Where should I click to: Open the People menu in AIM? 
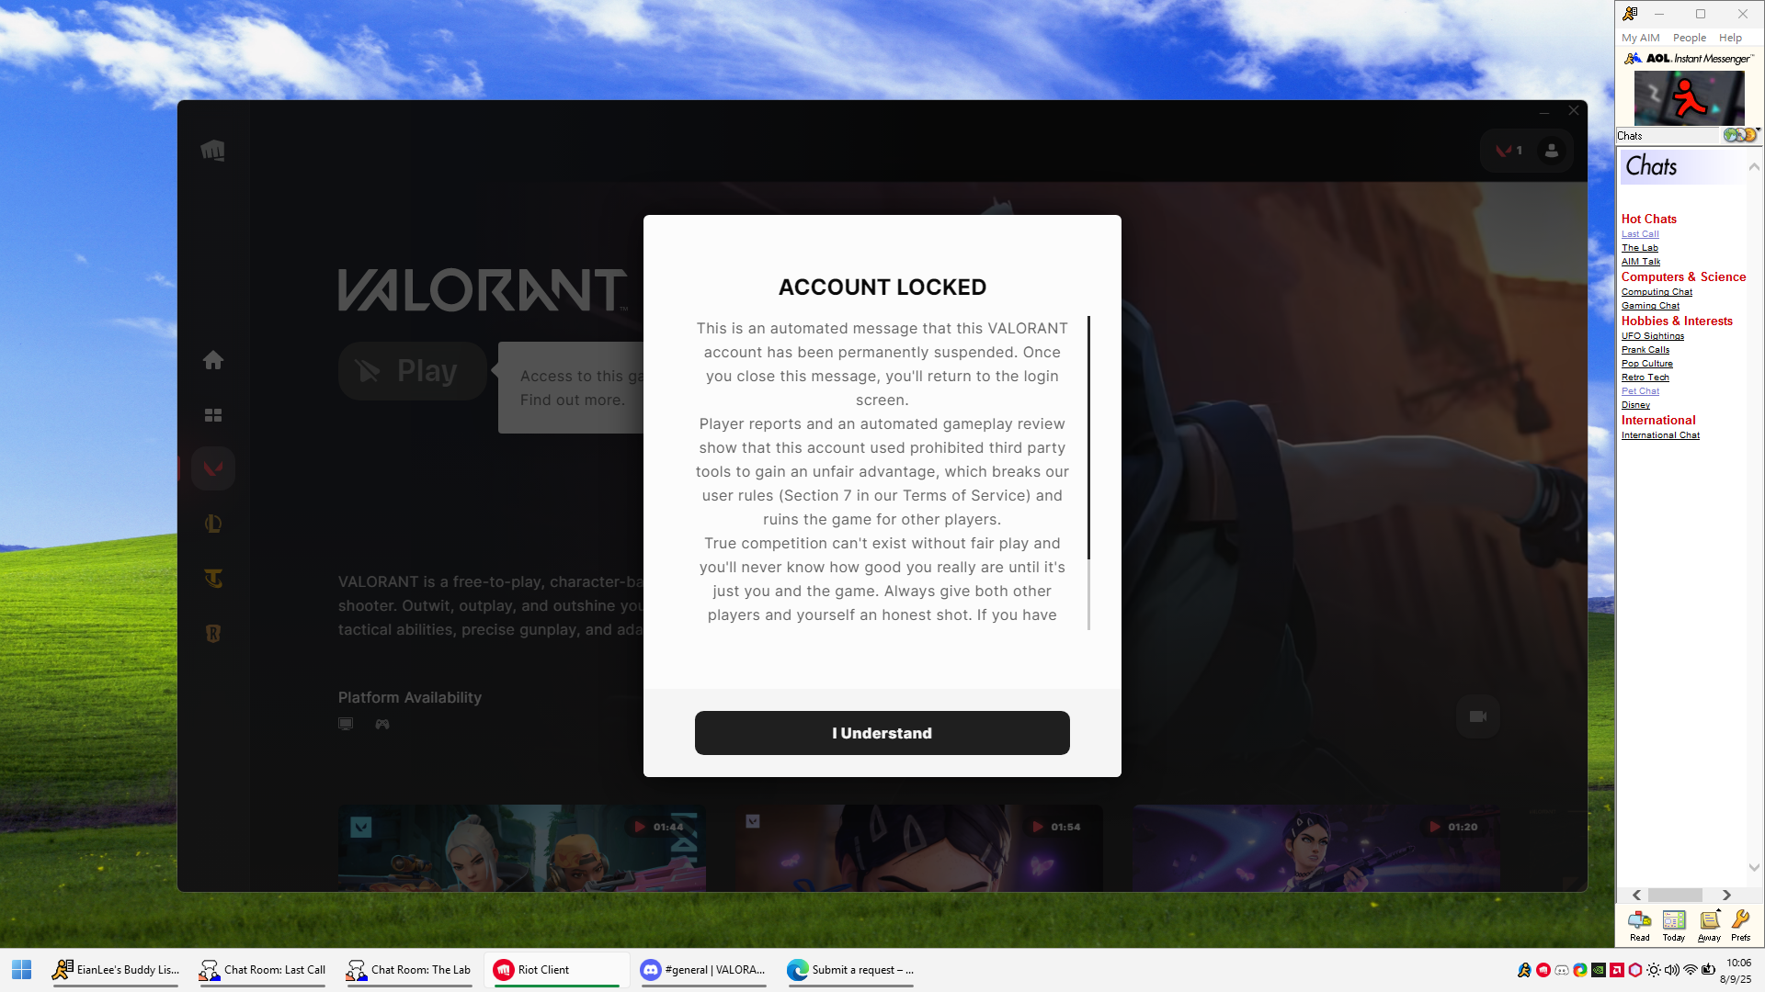(1689, 38)
